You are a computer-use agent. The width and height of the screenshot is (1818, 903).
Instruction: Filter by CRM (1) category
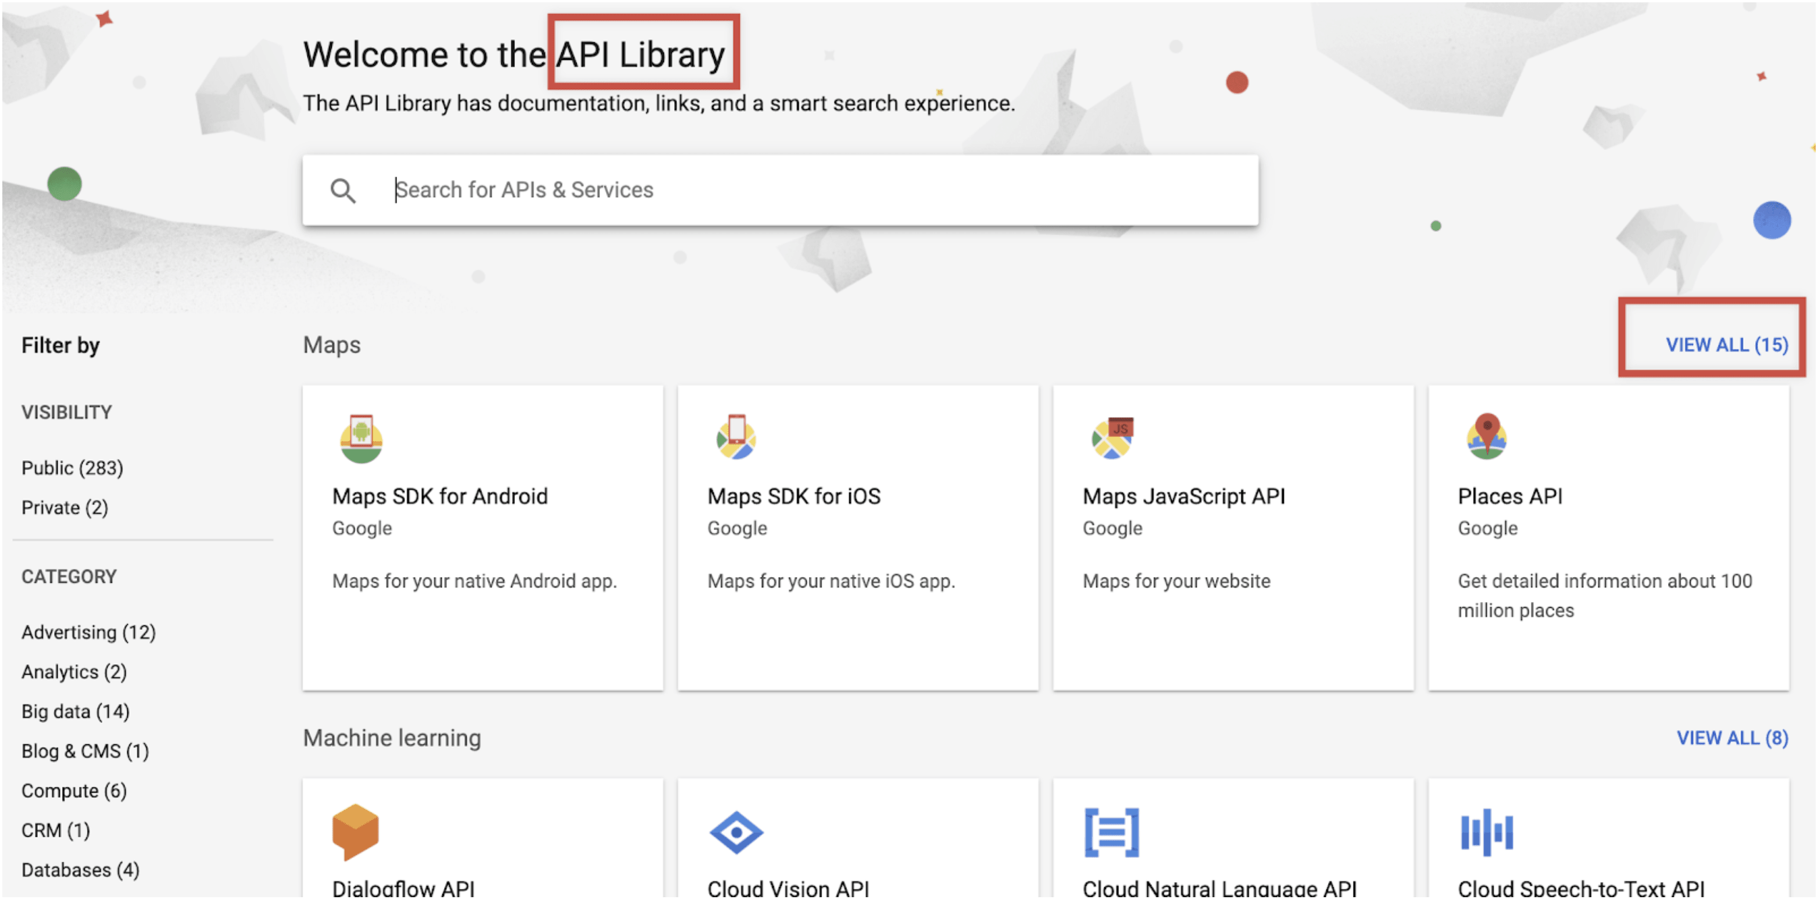tap(56, 830)
